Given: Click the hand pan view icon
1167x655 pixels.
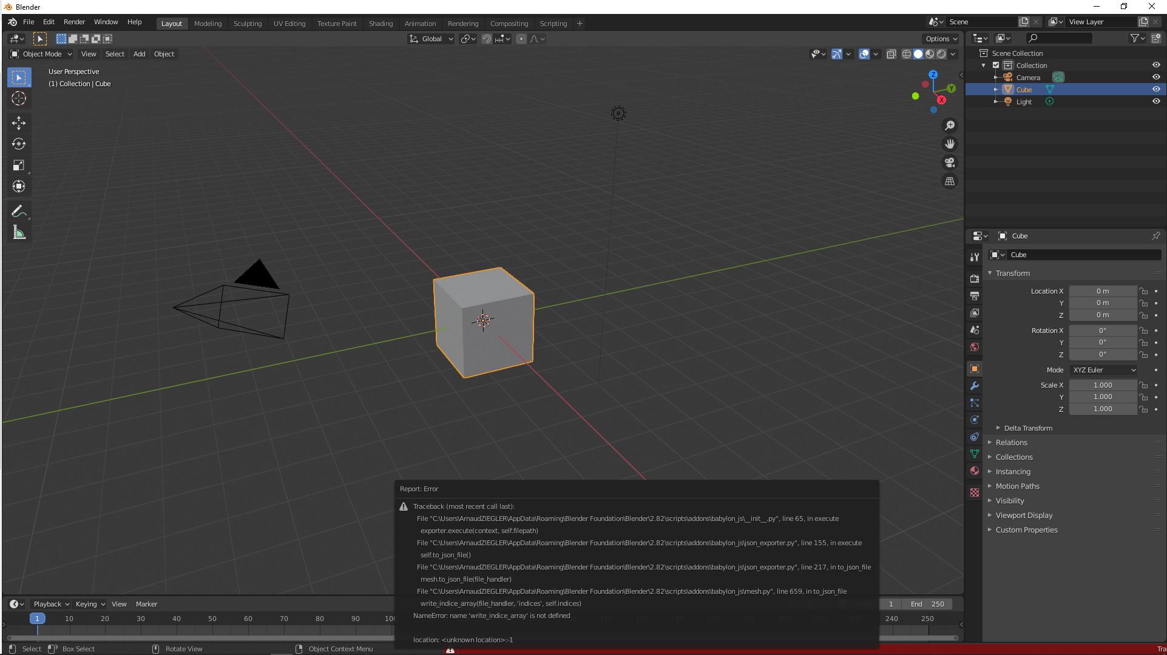Looking at the screenshot, I should [x=950, y=144].
